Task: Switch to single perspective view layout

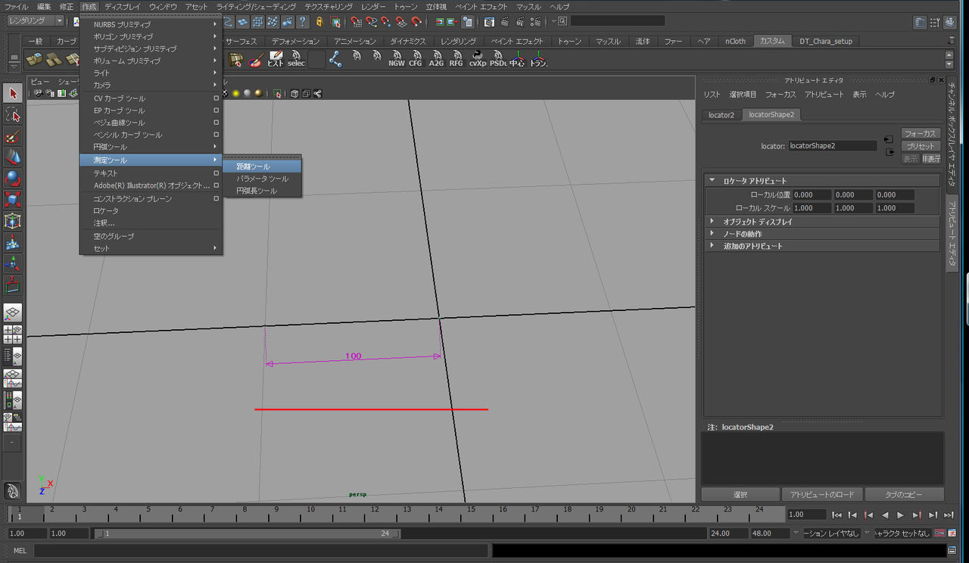Action: 13,313
